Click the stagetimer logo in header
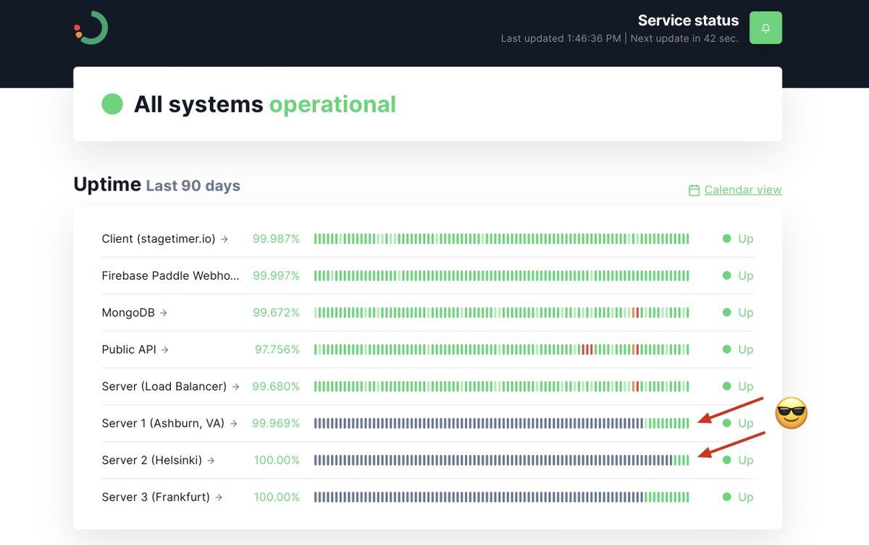Viewport: 869px width, 545px height. (x=91, y=28)
